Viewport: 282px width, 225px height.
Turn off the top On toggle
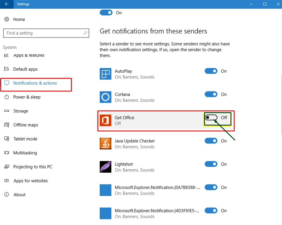pos(106,13)
